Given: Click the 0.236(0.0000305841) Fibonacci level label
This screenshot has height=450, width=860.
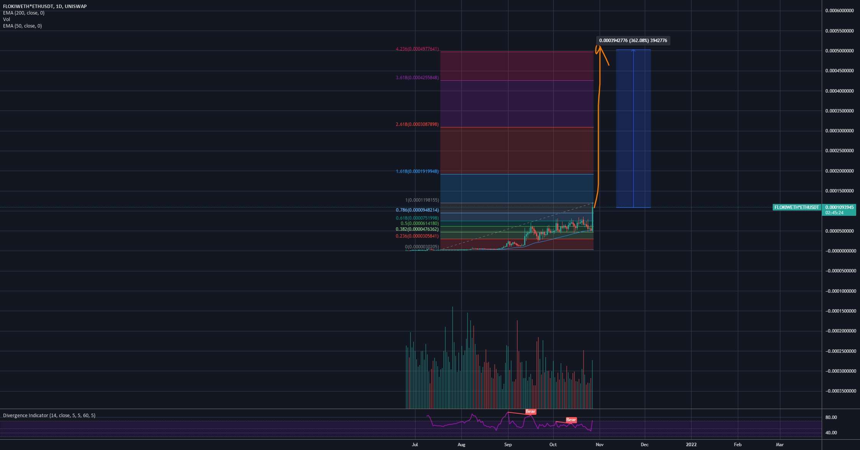Looking at the screenshot, I should coord(417,236).
